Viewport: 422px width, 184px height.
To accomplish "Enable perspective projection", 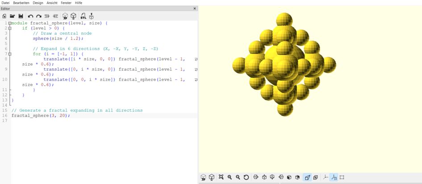I will click(x=307, y=177).
